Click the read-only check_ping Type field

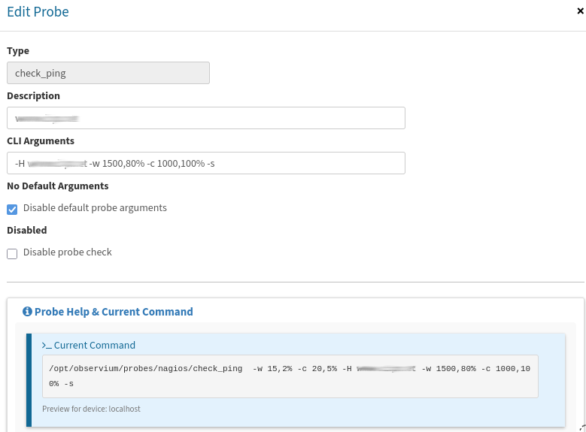click(108, 73)
